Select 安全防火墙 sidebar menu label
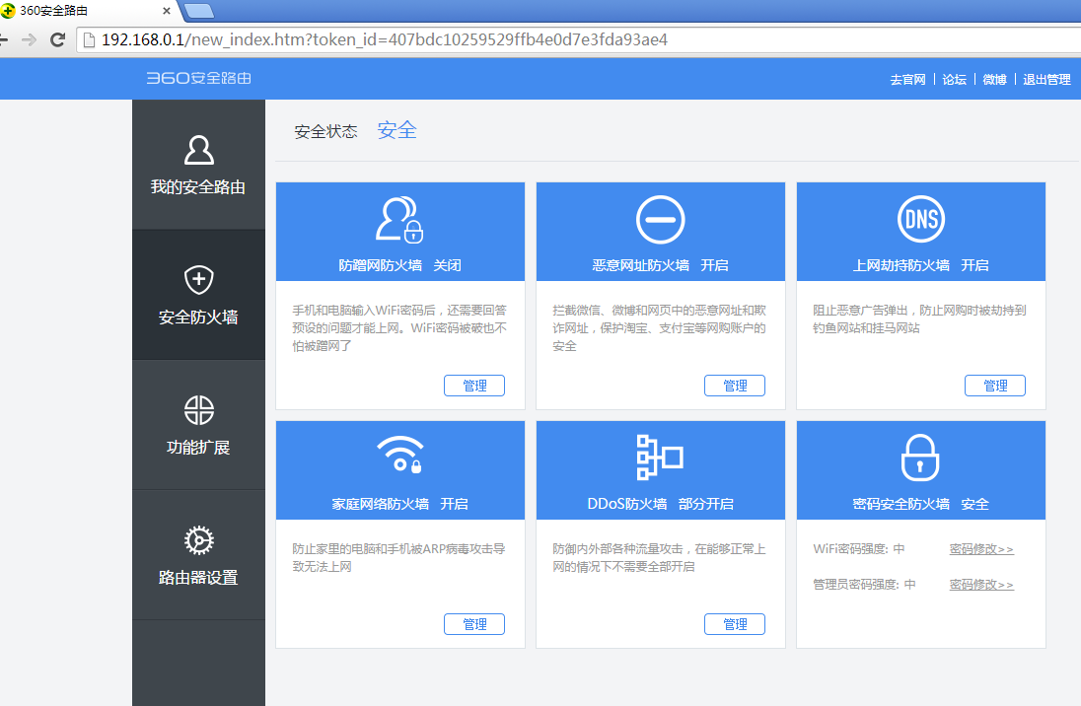Screen dimensions: 1081x706 (x=198, y=318)
